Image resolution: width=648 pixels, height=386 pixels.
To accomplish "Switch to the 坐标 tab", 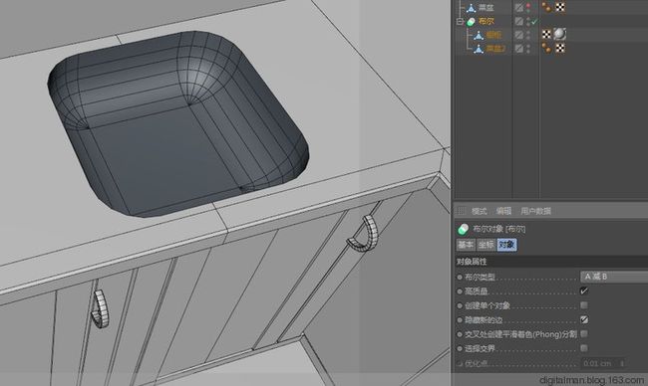I will click(x=486, y=245).
